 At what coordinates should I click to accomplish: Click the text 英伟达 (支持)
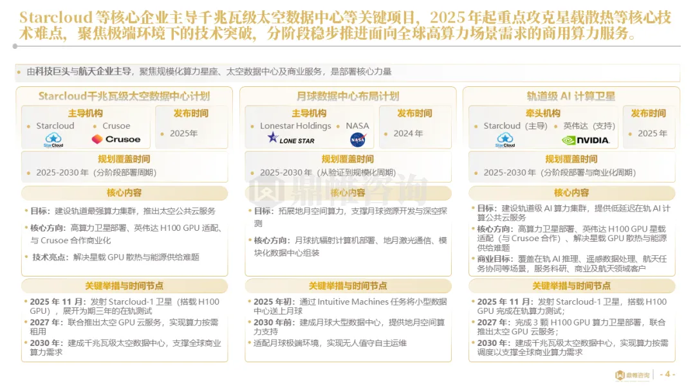click(x=589, y=126)
